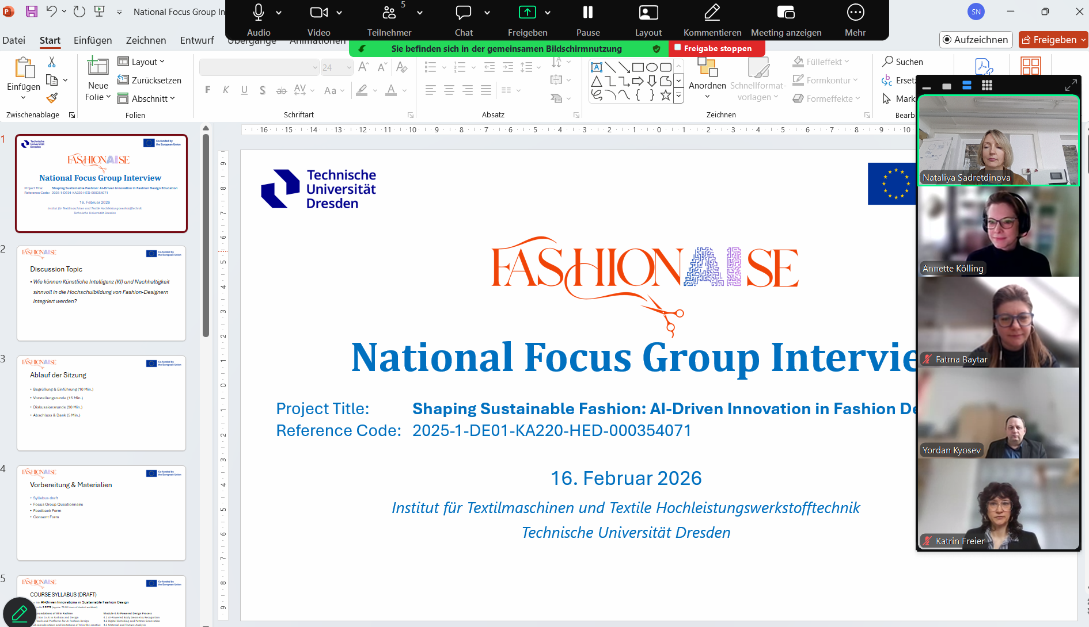The width and height of the screenshot is (1089, 627).
Task: Click the Neue Folie slide icon
Action: pos(98,67)
